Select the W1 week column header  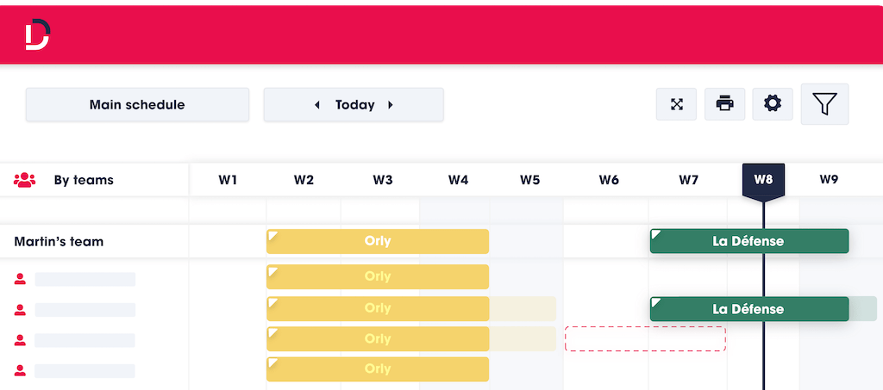[228, 180]
